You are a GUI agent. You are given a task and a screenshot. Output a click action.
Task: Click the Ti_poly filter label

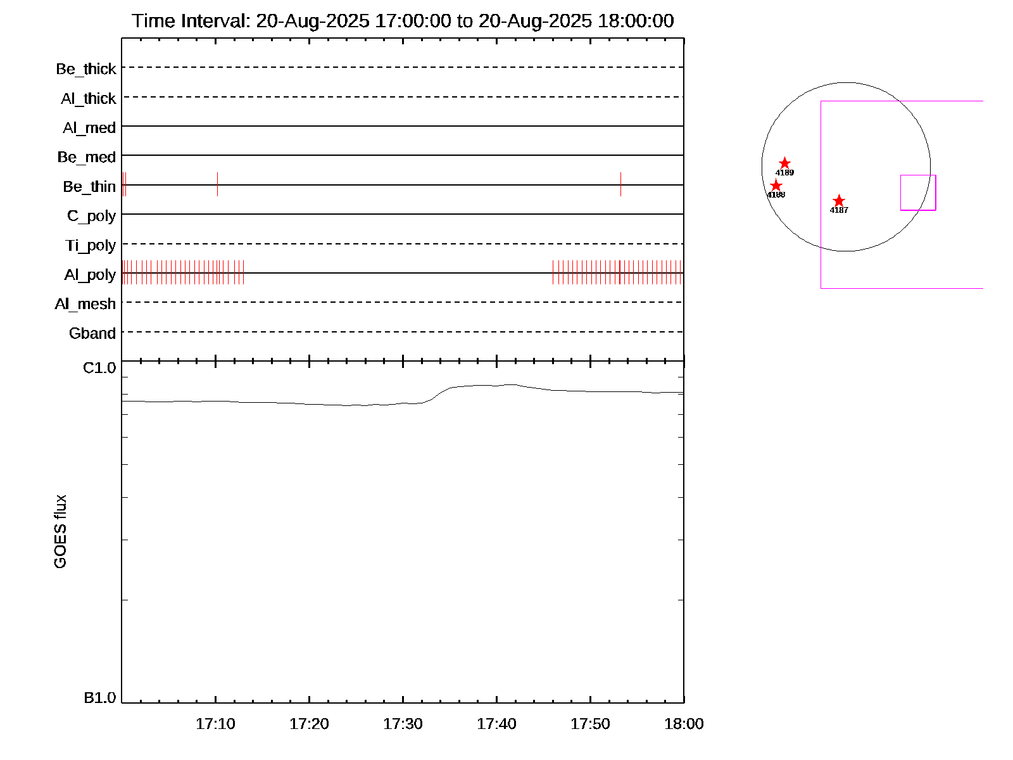[x=91, y=246]
